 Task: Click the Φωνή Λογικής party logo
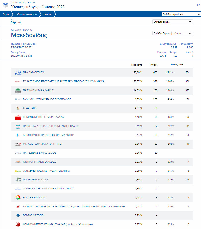click(x=18, y=189)
